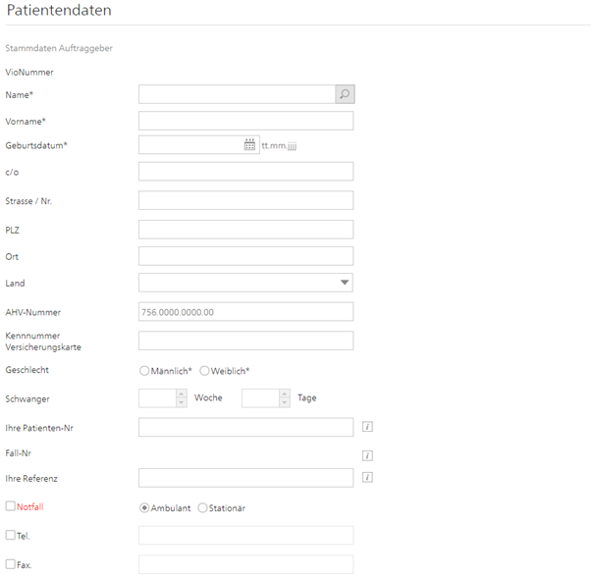Click into the AHV-Nummer field
The image size is (594, 577).
[x=245, y=312]
